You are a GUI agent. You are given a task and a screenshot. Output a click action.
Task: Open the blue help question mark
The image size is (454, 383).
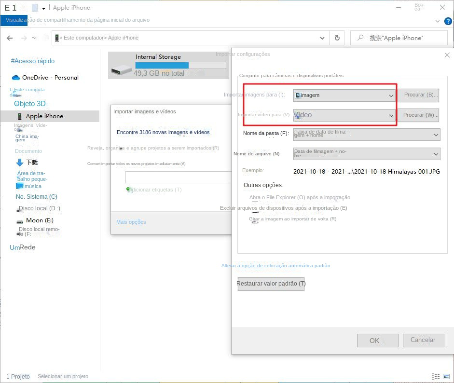pyautogui.click(x=448, y=21)
